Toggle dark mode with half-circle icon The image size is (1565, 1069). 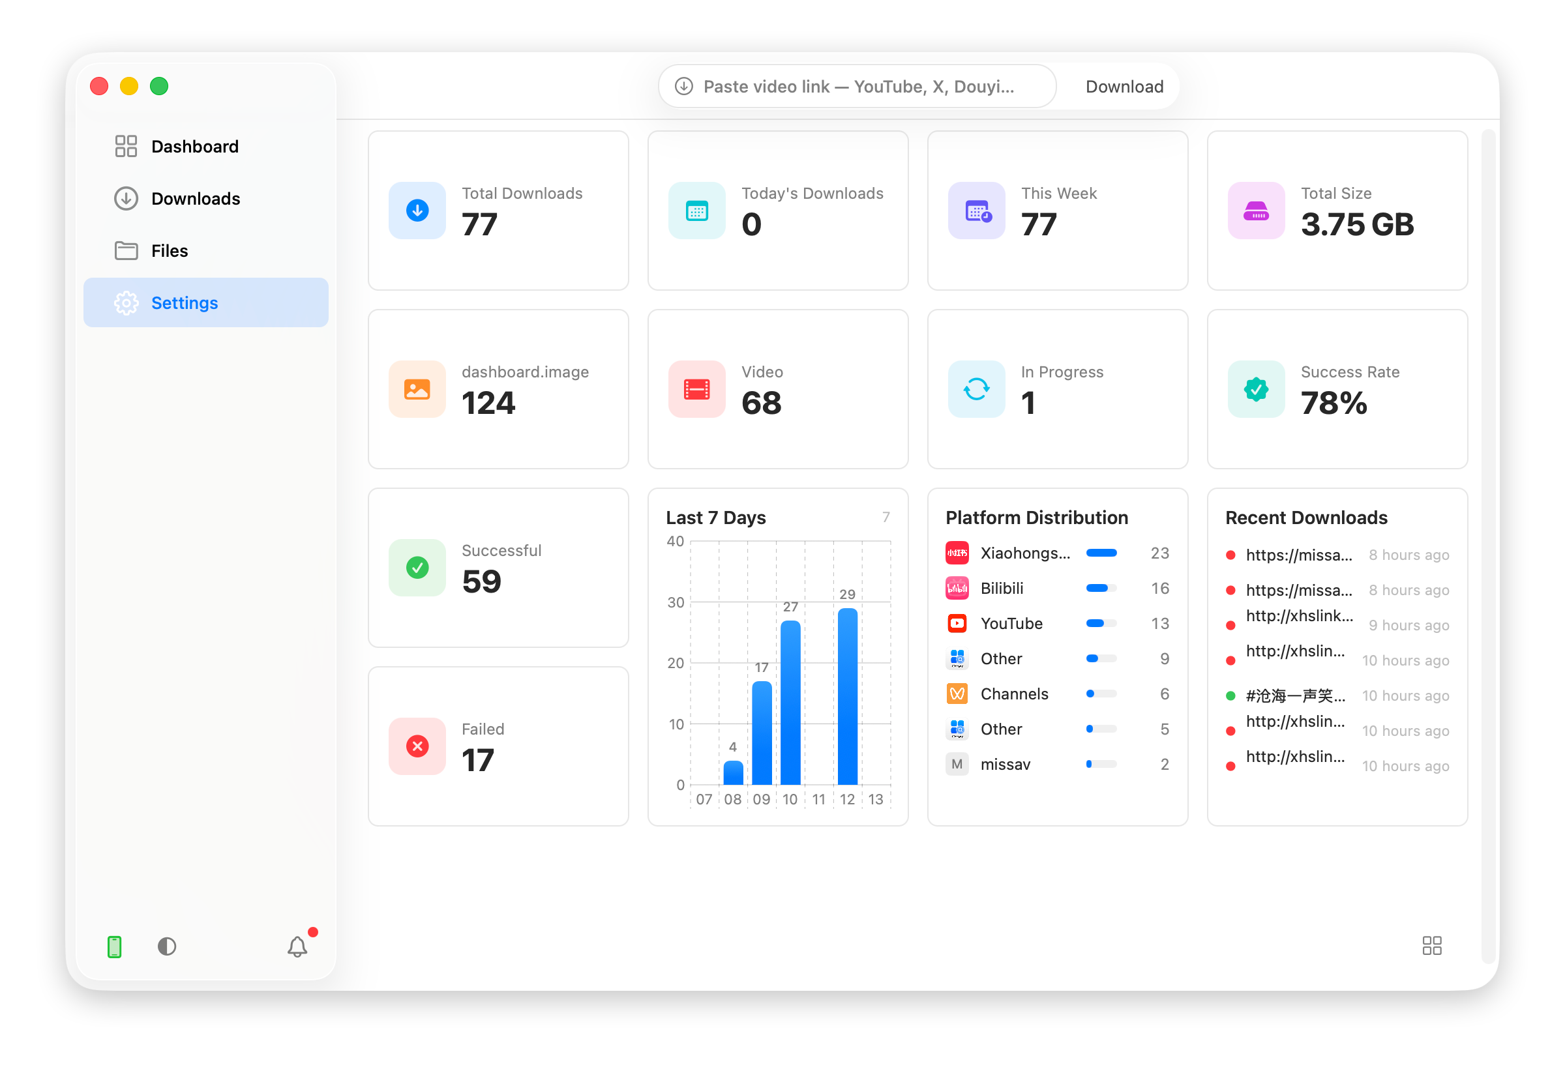tap(167, 947)
